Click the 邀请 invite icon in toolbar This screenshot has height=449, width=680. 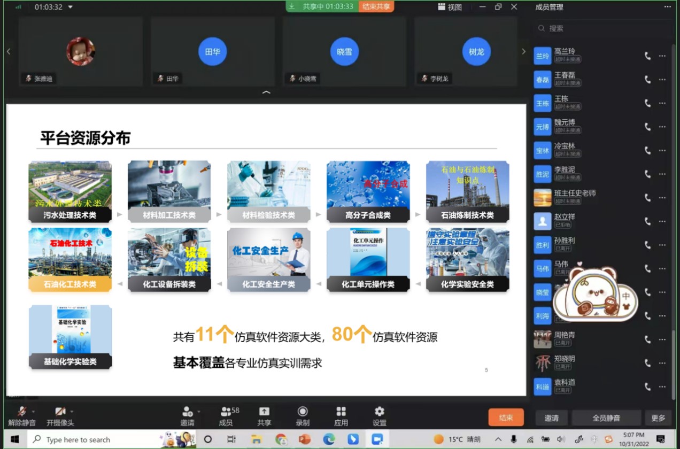tap(187, 412)
